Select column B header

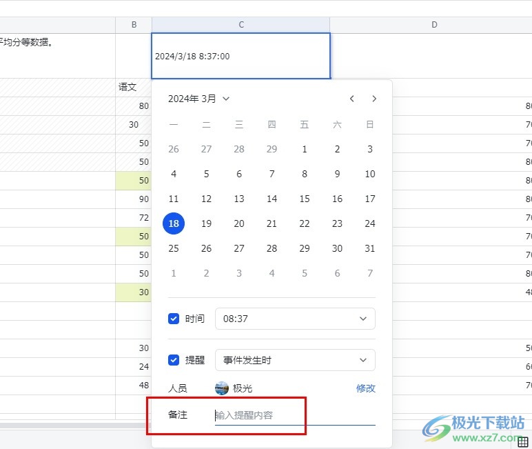(x=134, y=25)
